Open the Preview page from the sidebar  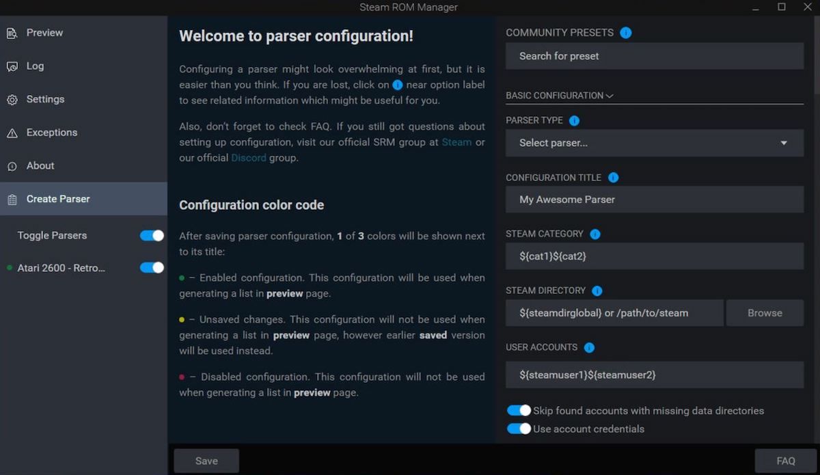[x=44, y=32]
